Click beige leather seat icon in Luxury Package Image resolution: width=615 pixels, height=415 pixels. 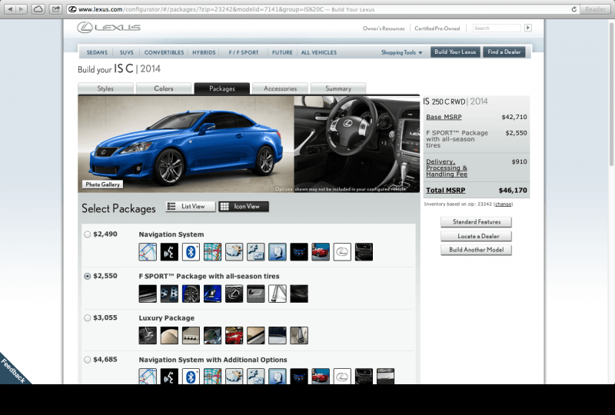[169, 335]
